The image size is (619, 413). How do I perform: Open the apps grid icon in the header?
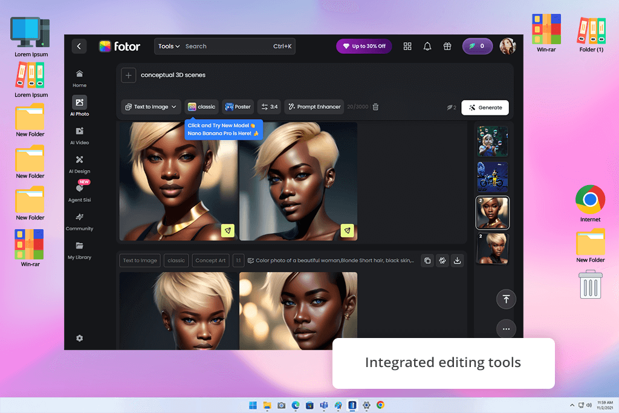tap(407, 46)
